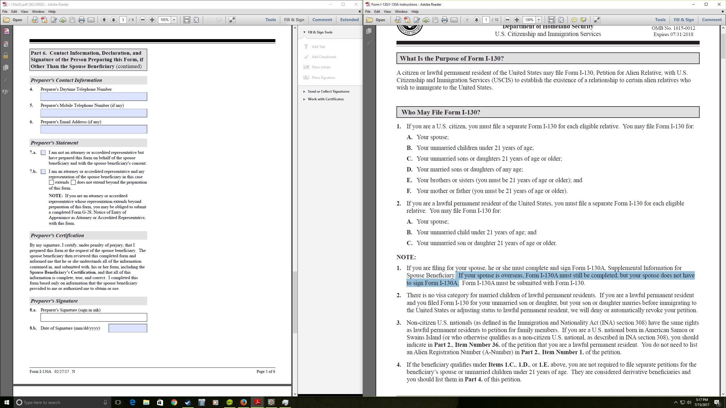
Task: Click the sticky note comment icon in Instructions window
Action: [x=574, y=20]
